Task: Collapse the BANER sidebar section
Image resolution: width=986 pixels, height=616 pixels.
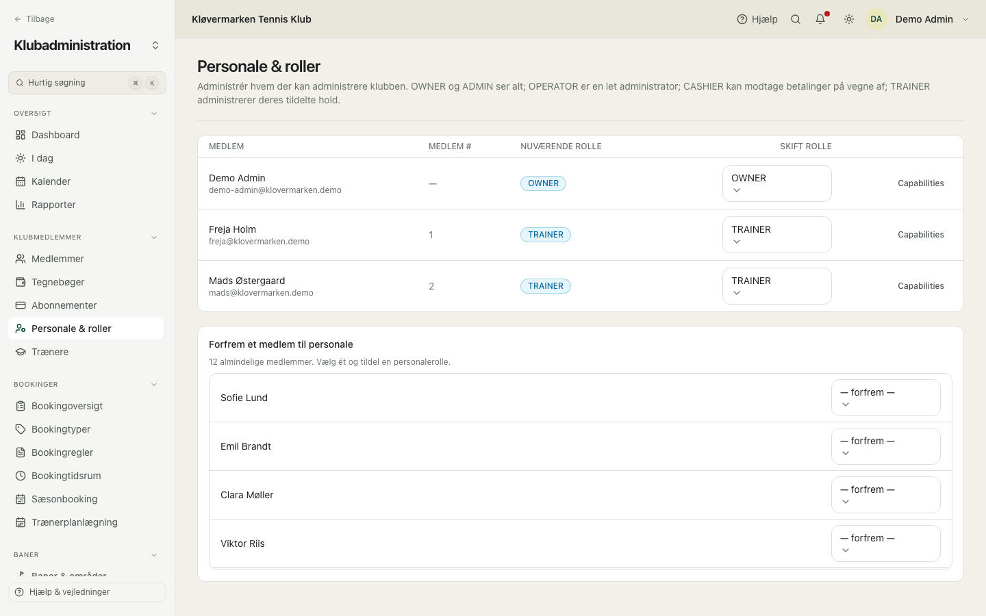Action: [x=154, y=555]
